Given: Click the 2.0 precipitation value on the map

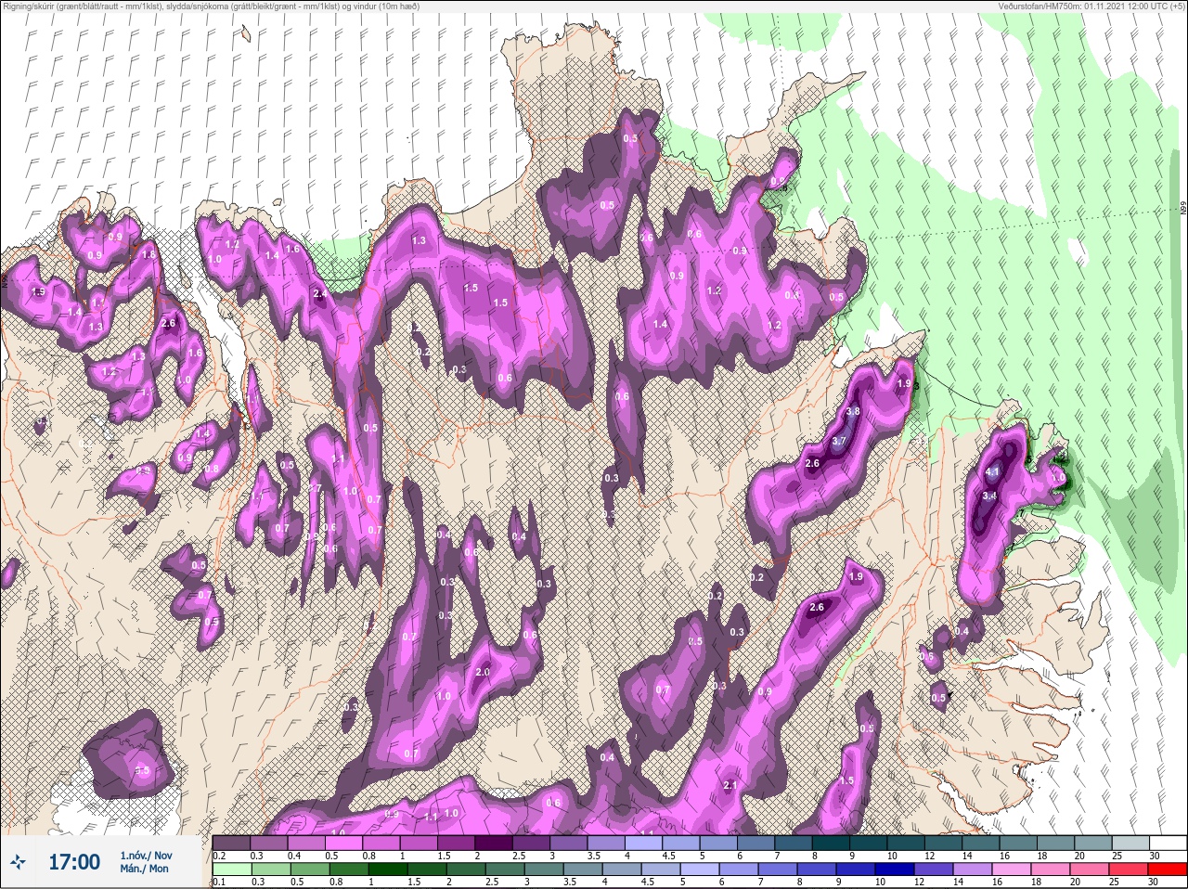Looking at the screenshot, I should tap(483, 672).
